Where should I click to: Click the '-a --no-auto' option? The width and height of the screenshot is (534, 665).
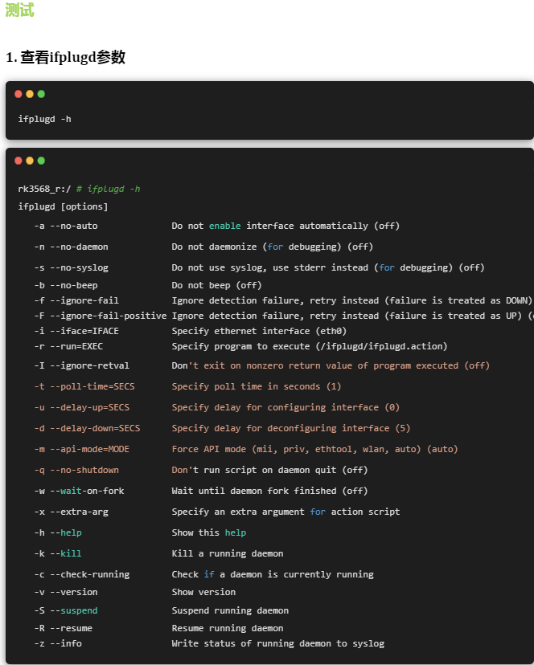66,226
